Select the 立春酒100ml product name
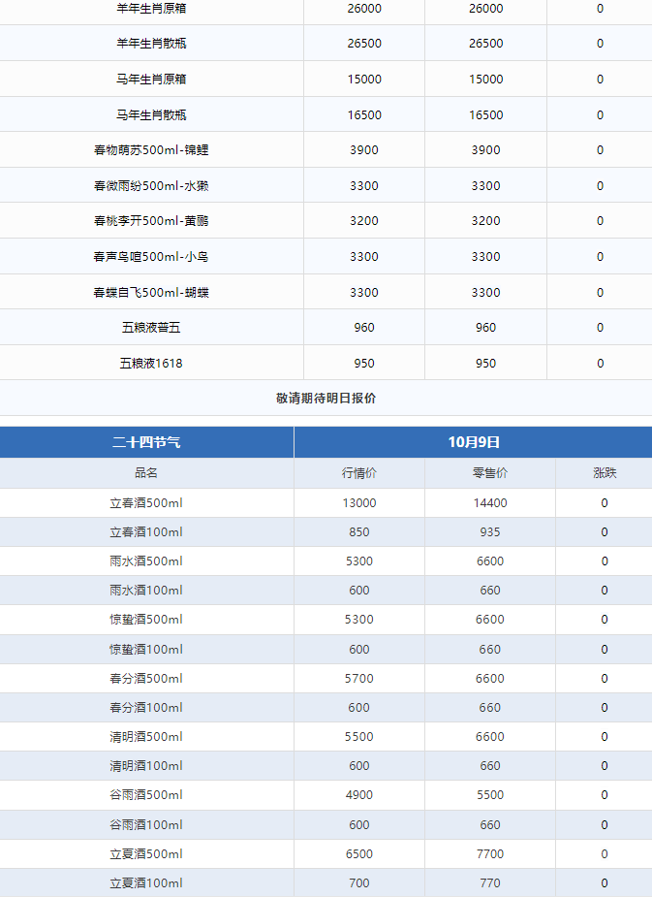Viewport: 652px width, 897px height. point(146,532)
